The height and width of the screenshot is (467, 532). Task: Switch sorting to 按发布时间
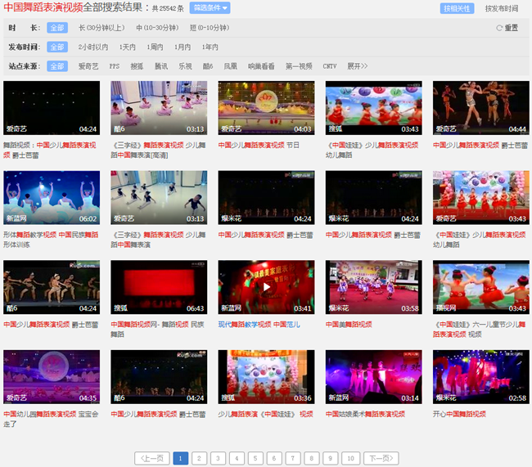pyautogui.click(x=501, y=8)
